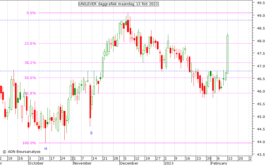Click the date label 14 in November
This screenshot has height=165, width=266.
pyautogui.click(x=94, y=159)
